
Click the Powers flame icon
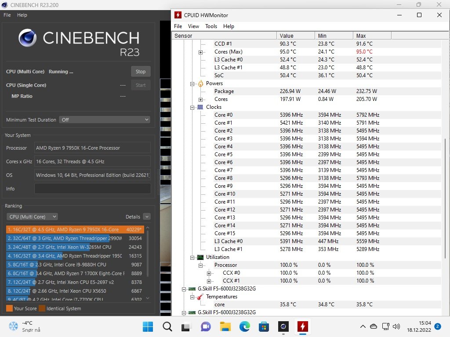[x=200, y=83]
